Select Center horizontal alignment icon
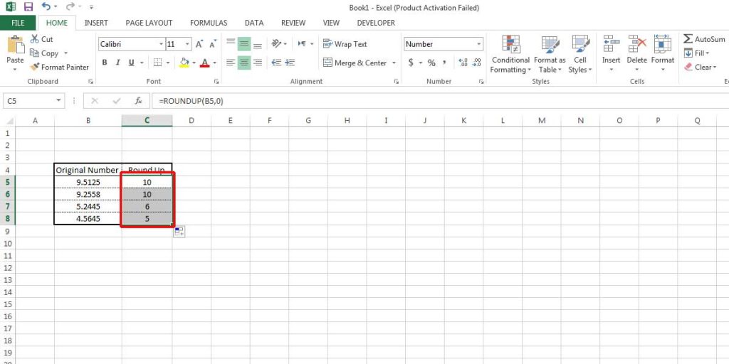The height and width of the screenshot is (364, 729). [x=244, y=63]
